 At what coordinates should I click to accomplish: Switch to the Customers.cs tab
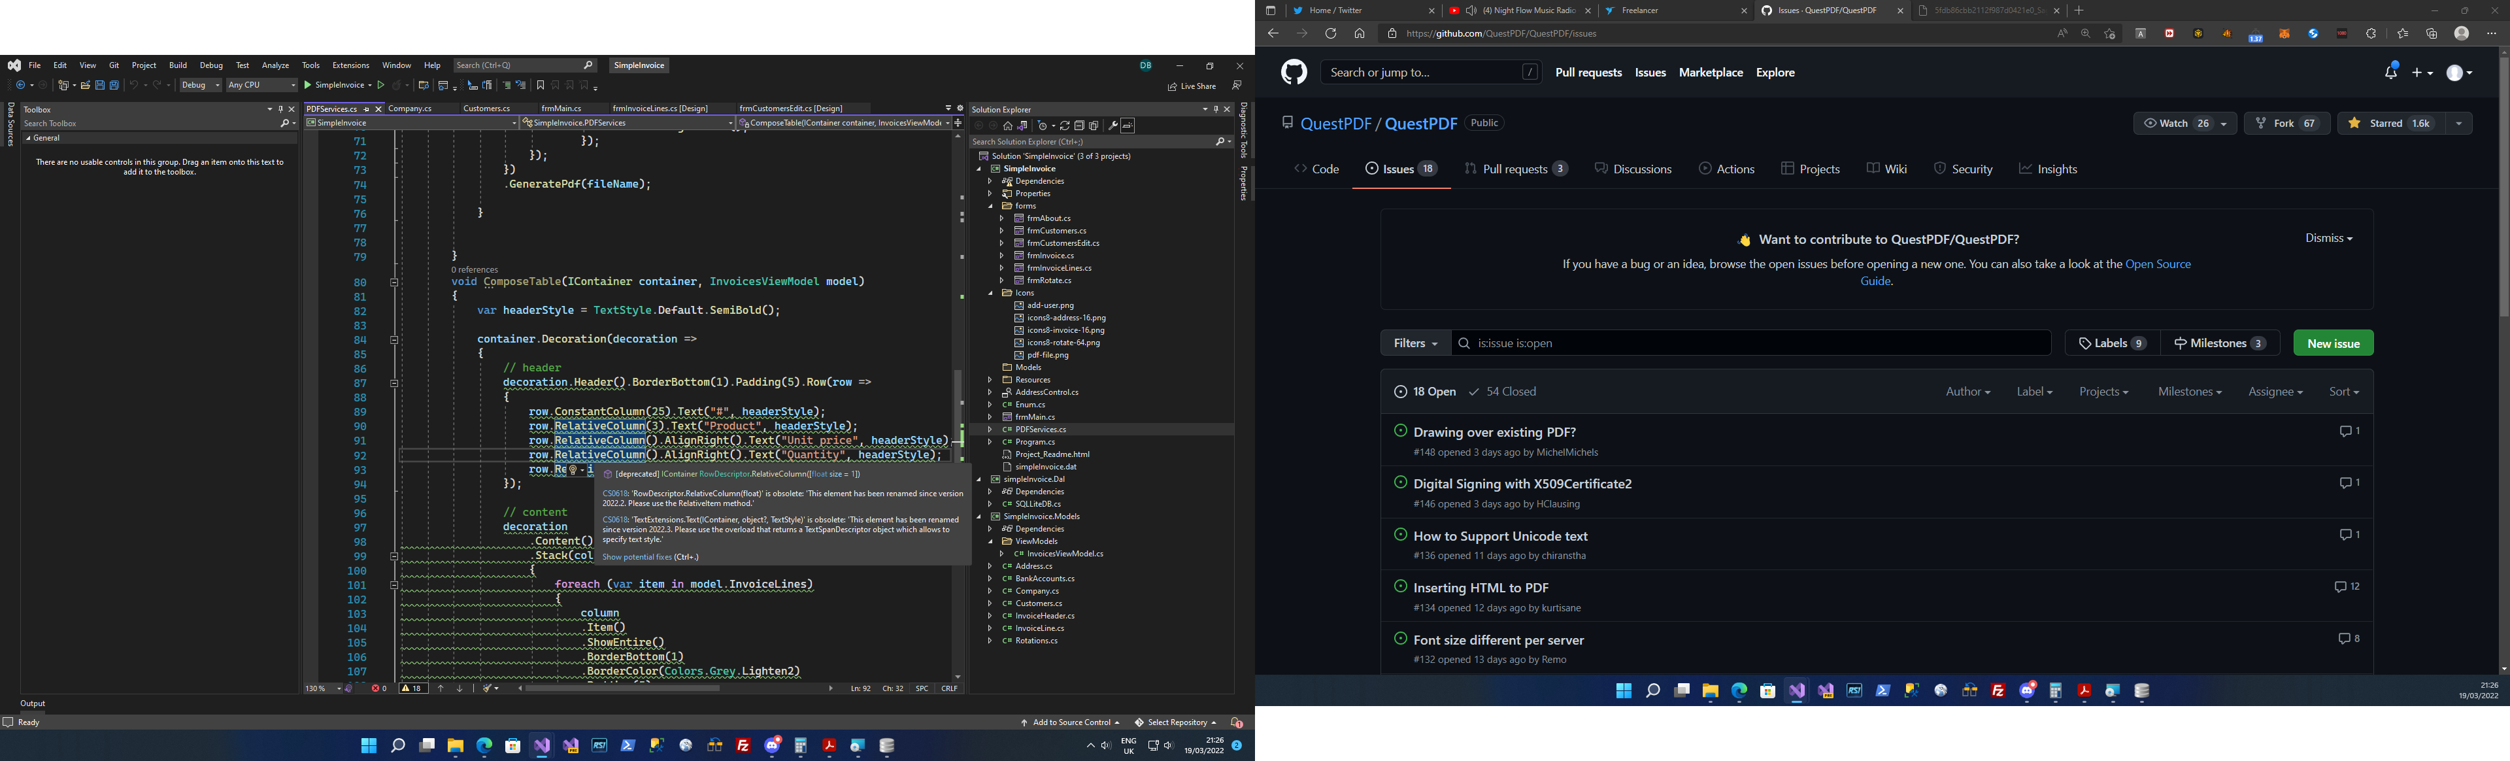tap(486, 109)
